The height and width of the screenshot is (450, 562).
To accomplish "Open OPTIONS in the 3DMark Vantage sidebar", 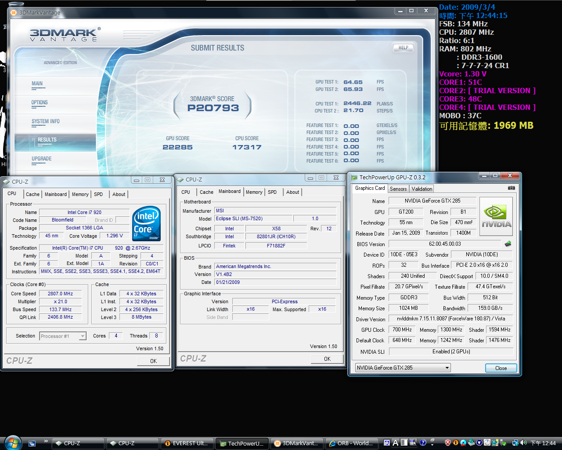I will point(40,102).
